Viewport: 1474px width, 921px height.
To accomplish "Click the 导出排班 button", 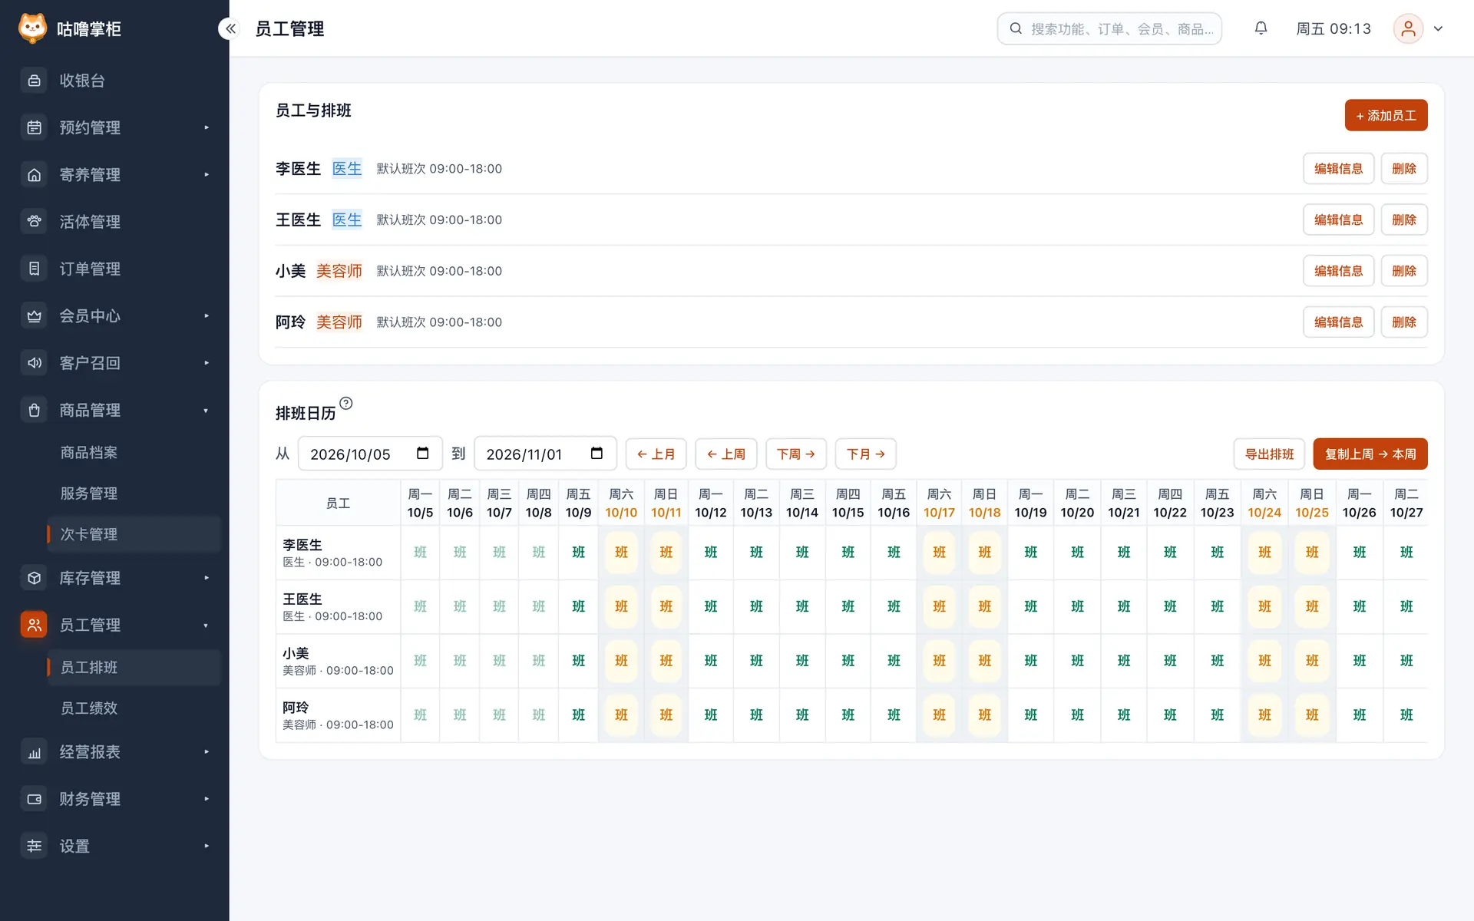I will pos(1269,454).
